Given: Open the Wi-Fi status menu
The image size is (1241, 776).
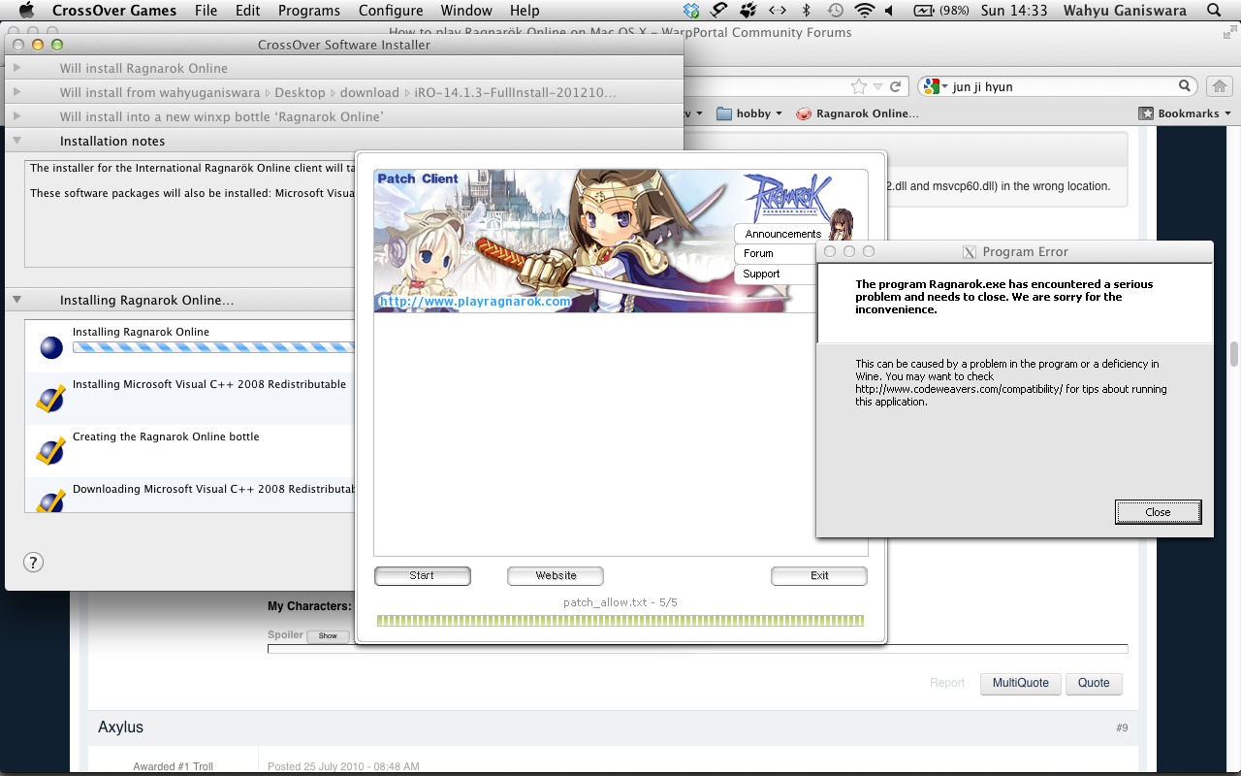Looking at the screenshot, I should point(864,11).
